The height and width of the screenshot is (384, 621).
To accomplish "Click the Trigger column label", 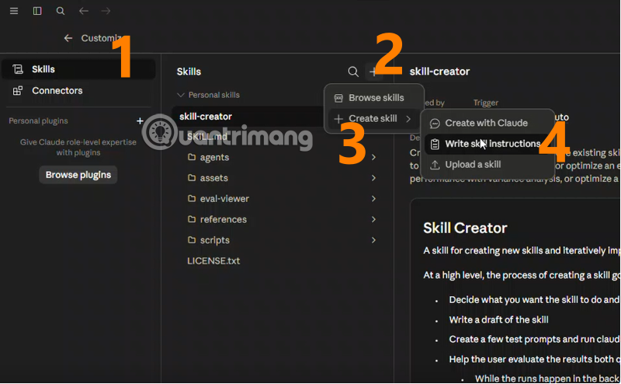I will 486,103.
